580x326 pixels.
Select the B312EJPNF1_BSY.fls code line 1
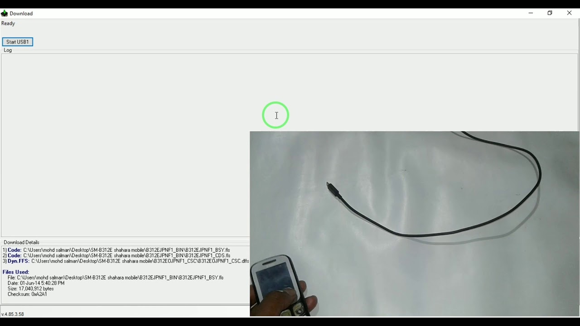(x=116, y=250)
